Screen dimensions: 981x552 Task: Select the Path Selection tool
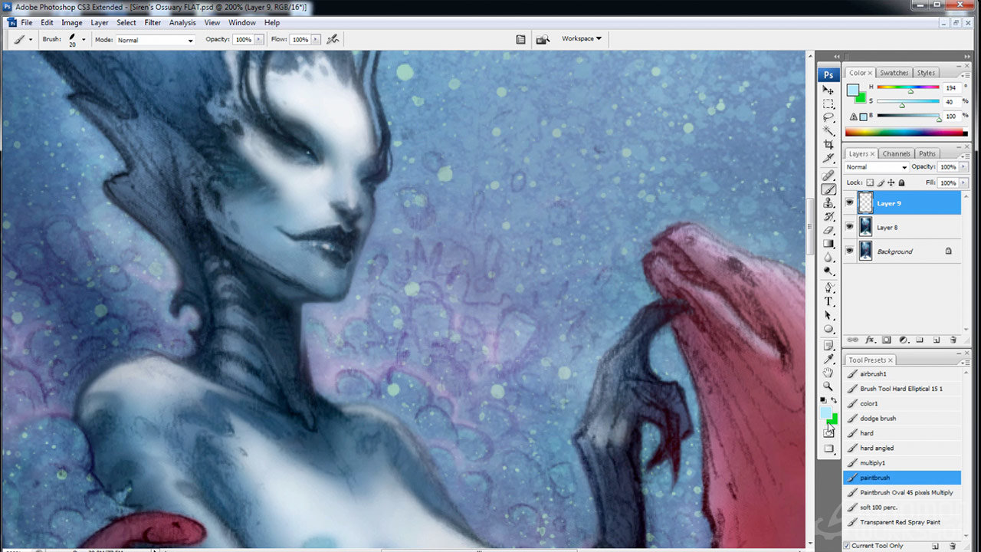[828, 315]
